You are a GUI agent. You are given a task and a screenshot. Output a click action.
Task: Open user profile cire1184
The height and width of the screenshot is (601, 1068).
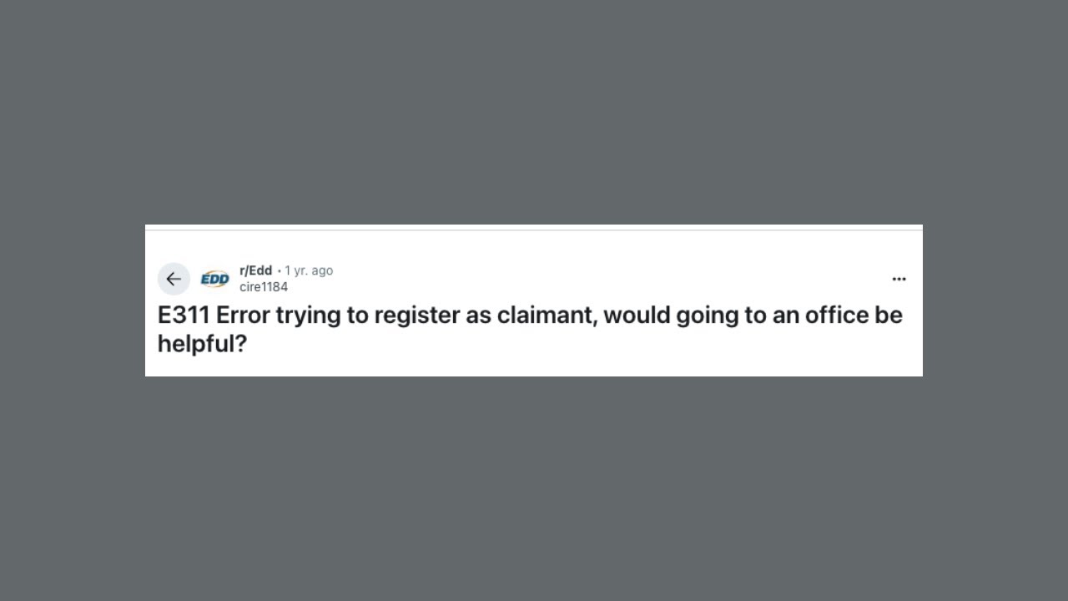(264, 287)
